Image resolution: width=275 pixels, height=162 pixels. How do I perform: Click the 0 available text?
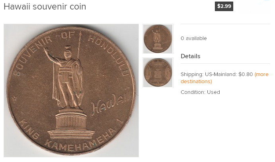click(x=194, y=38)
